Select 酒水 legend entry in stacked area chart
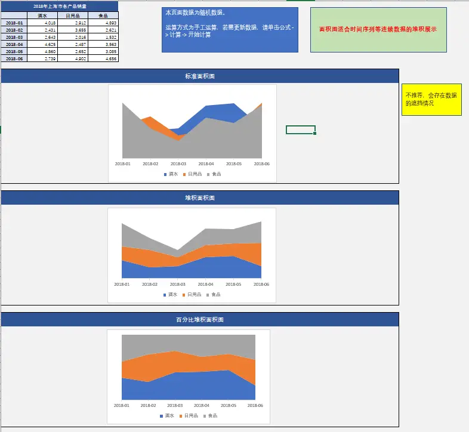This screenshot has width=469, height=432. [x=170, y=295]
